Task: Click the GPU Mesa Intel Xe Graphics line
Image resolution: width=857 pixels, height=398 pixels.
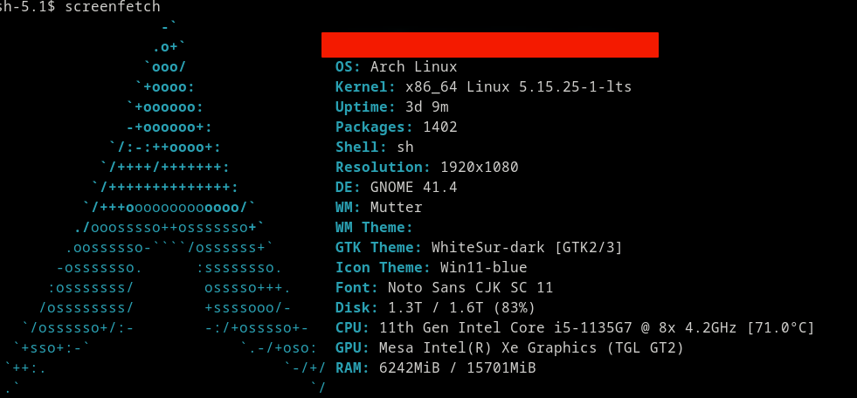Action: (509, 347)
